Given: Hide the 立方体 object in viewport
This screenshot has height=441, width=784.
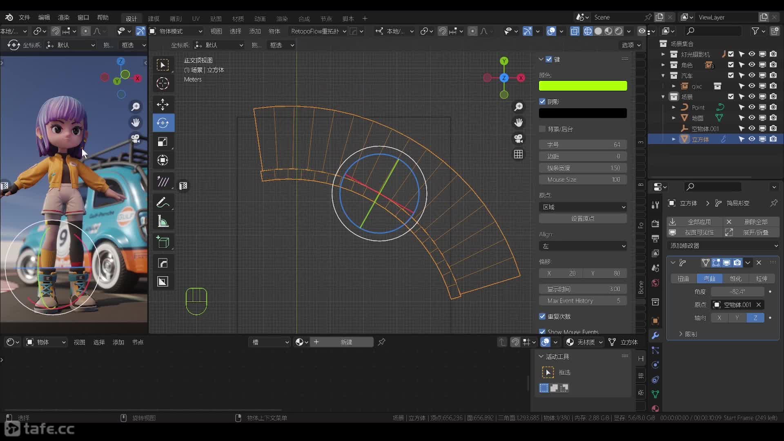Looking at the screenshot, I should pos(752,139).
